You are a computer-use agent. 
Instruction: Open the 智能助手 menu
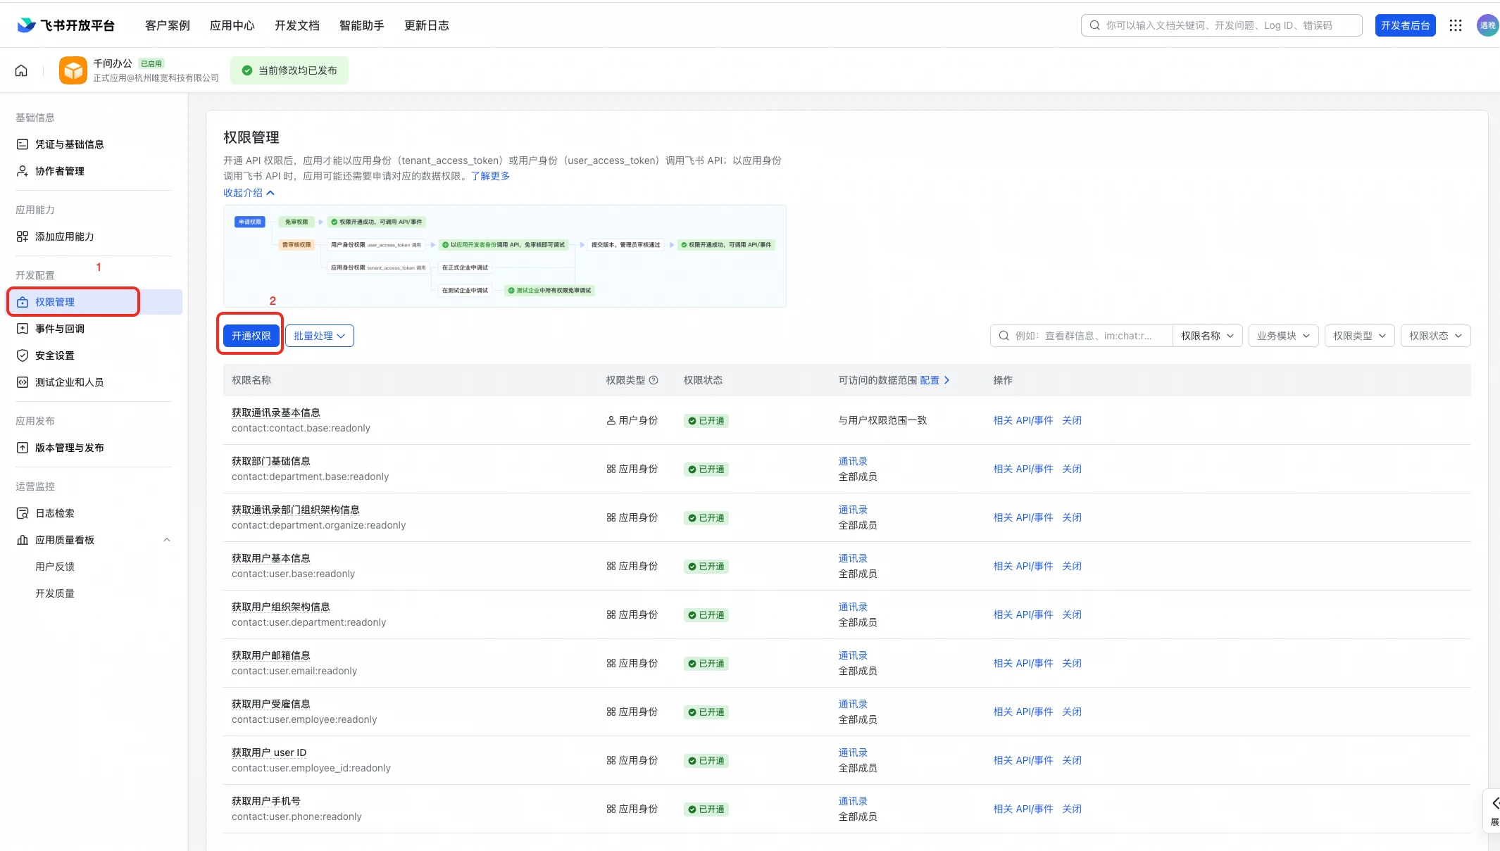pyautogui.click(x=362, y=25)
